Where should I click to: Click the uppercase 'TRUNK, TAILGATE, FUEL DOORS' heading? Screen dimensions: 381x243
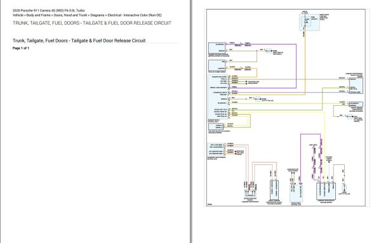(92, 23)
